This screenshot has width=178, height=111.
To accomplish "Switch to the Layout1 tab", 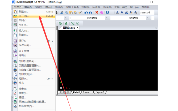I will (x=87, y=92).
